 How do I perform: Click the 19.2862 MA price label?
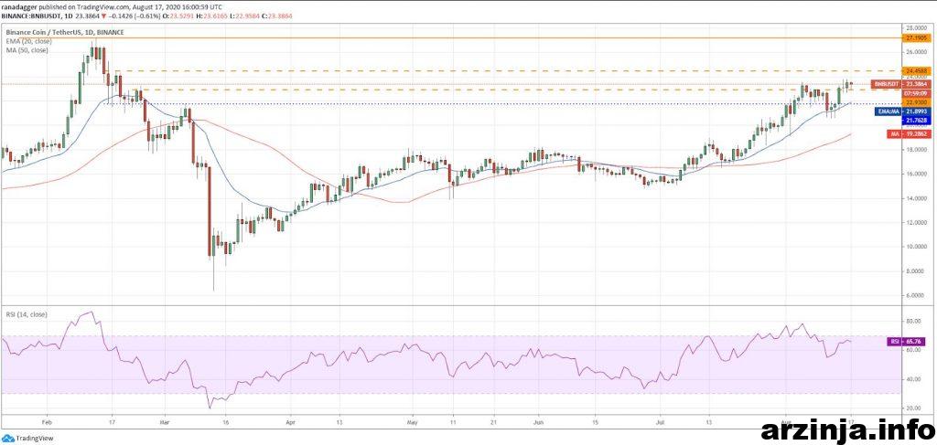coord(916,134)
